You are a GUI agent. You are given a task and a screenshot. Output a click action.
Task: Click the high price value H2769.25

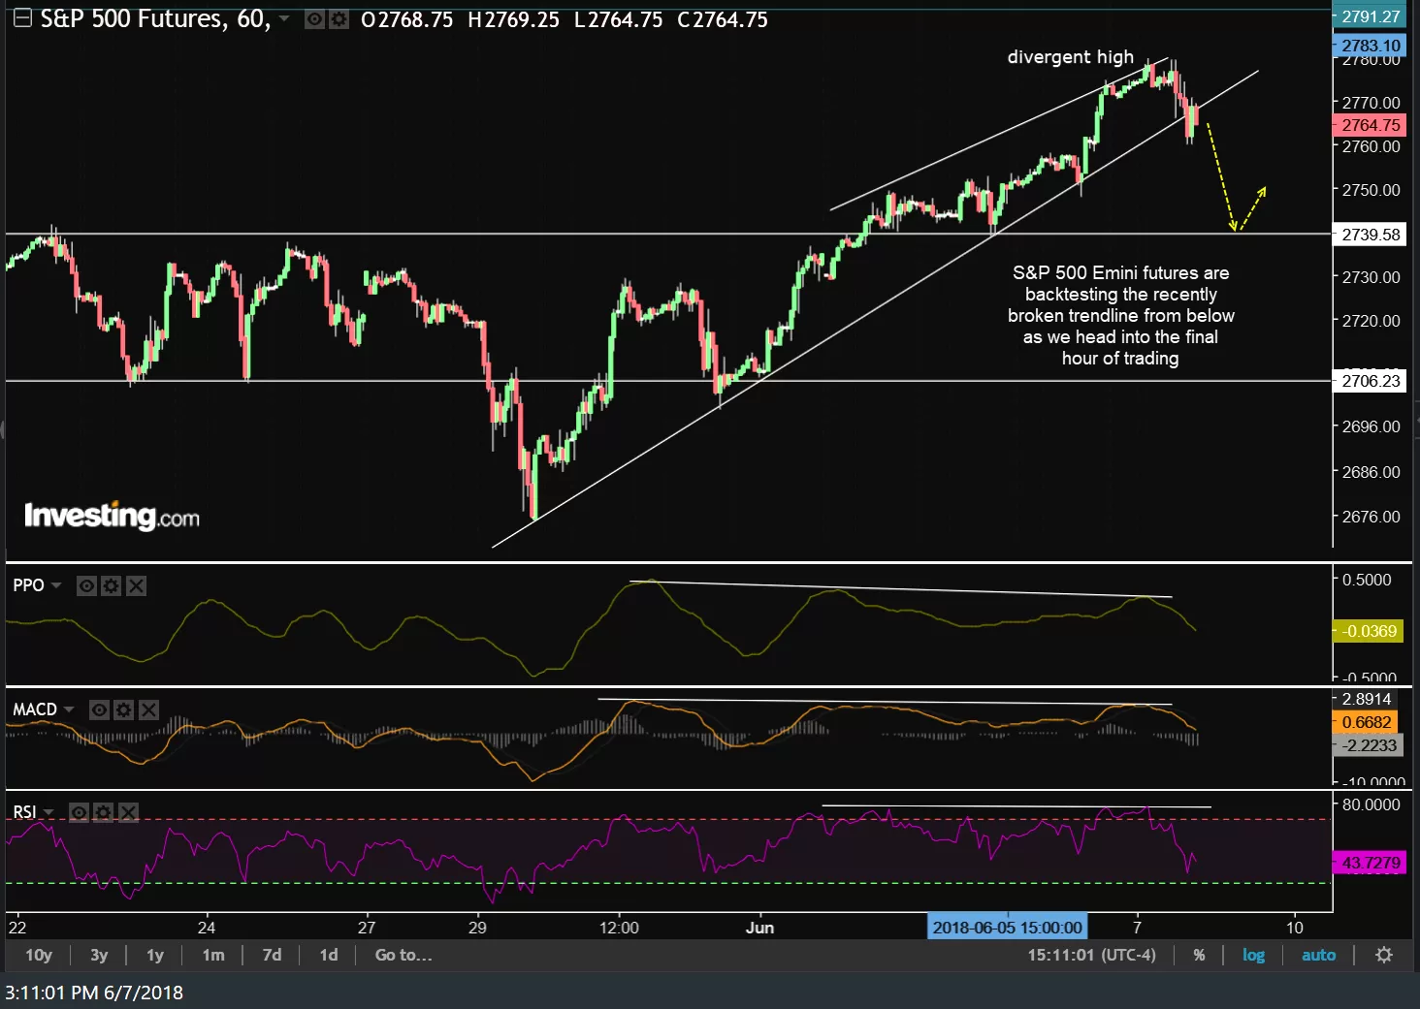coord(513,19)
